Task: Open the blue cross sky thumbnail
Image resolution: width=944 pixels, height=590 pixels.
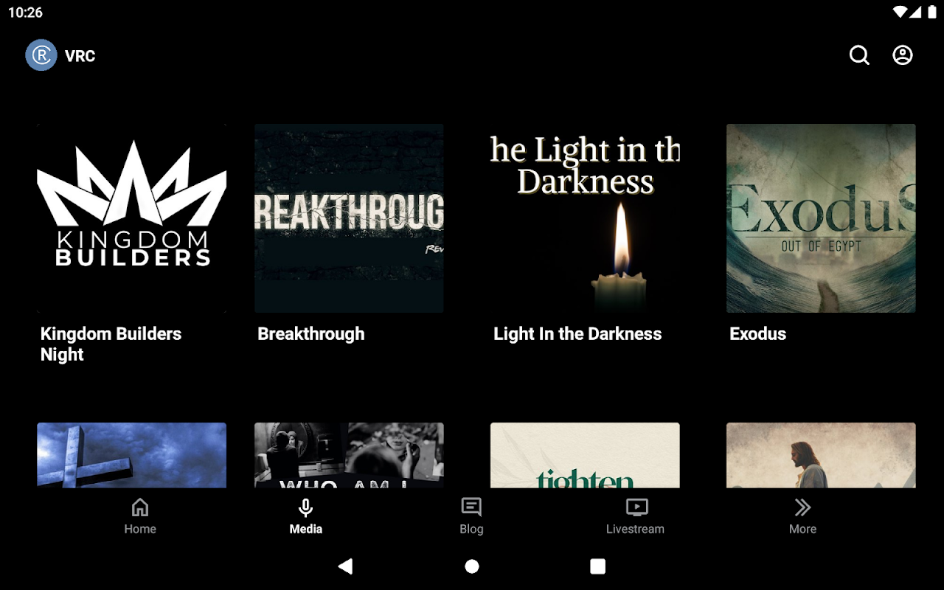Action: 132,455
